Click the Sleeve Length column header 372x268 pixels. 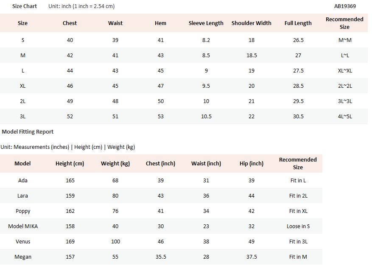pyautogui.click(x=206, y=23)
